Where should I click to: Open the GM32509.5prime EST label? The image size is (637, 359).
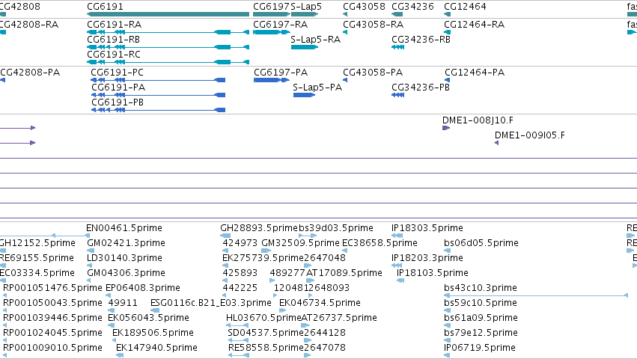(x=301, y=243)
